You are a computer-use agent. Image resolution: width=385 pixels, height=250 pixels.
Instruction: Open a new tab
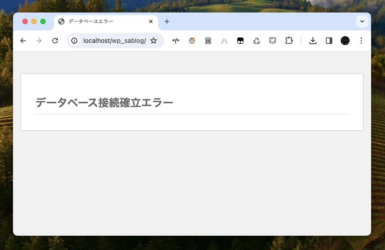pyautogui.click(x=167, y=21)
